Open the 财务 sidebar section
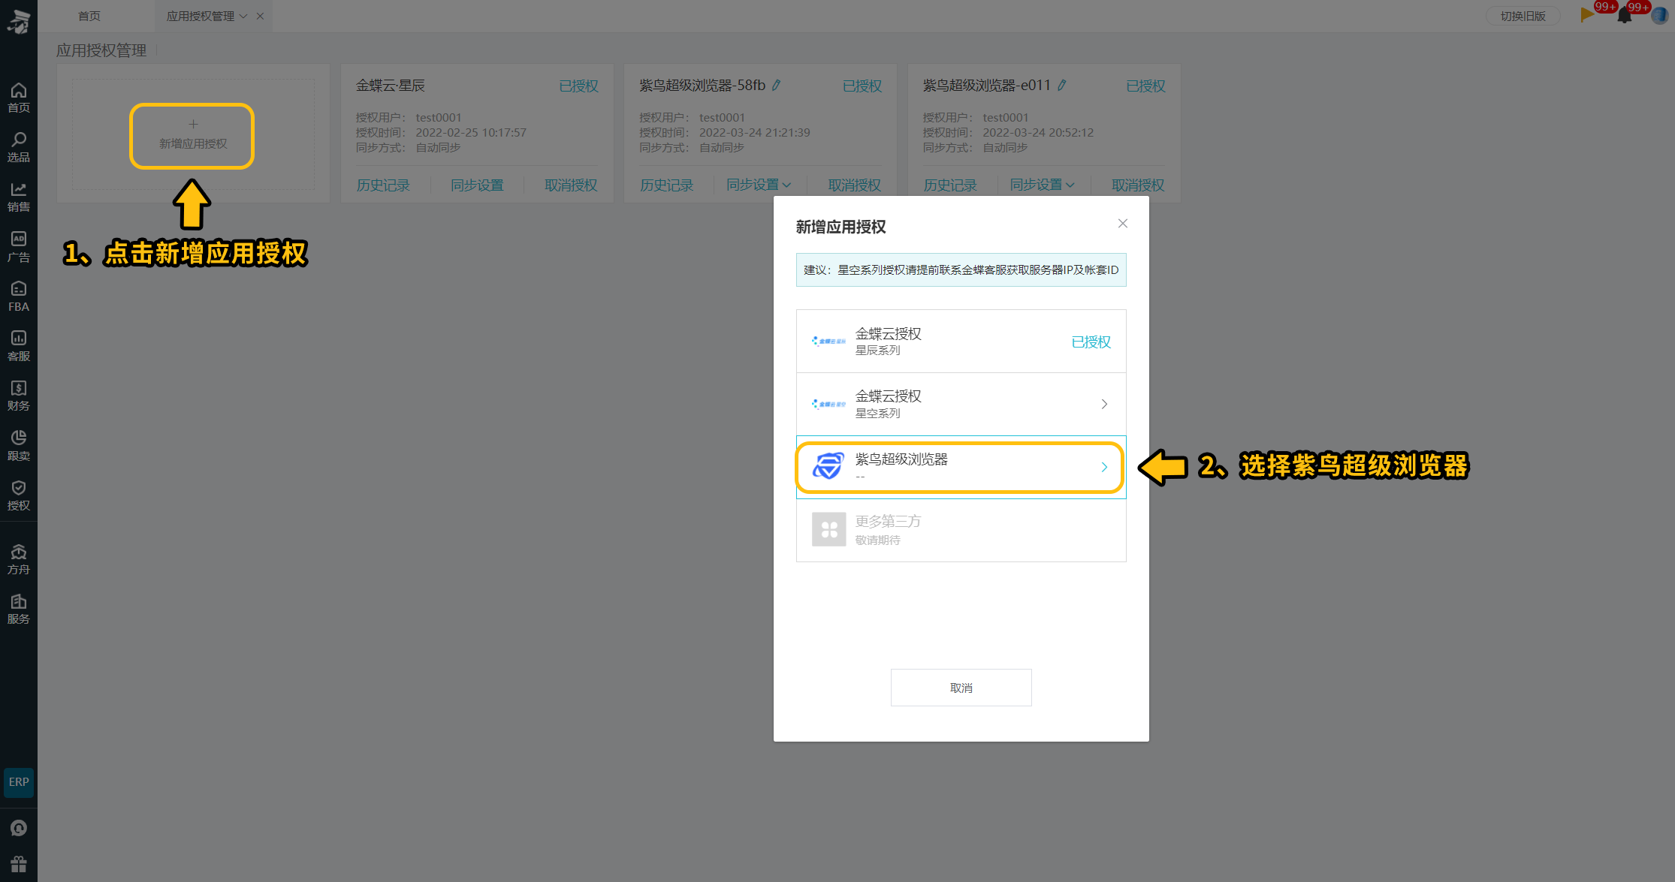 click(19, 396)
